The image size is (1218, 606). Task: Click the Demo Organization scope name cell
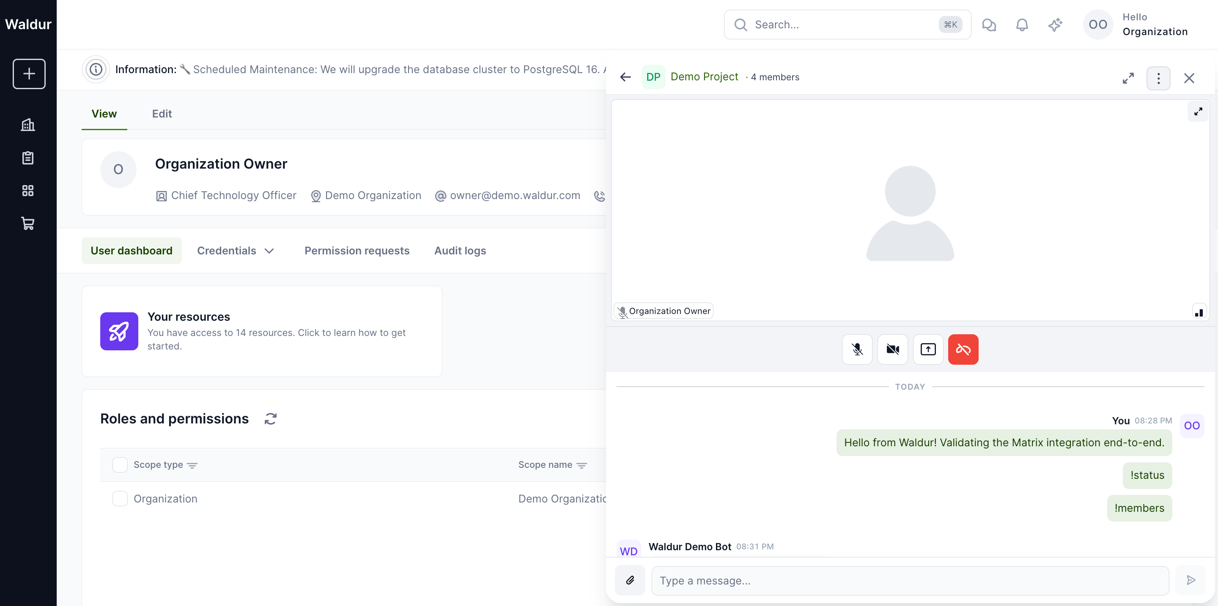(x=562, y=499)
